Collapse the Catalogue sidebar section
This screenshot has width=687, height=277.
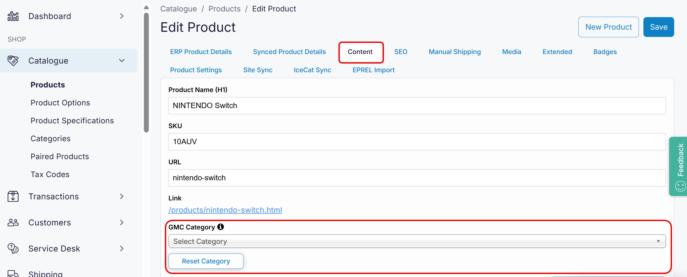pos(122,61)
